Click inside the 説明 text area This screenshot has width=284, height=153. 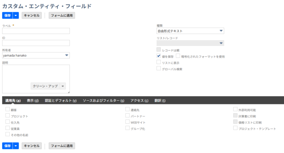coord(36,74)
